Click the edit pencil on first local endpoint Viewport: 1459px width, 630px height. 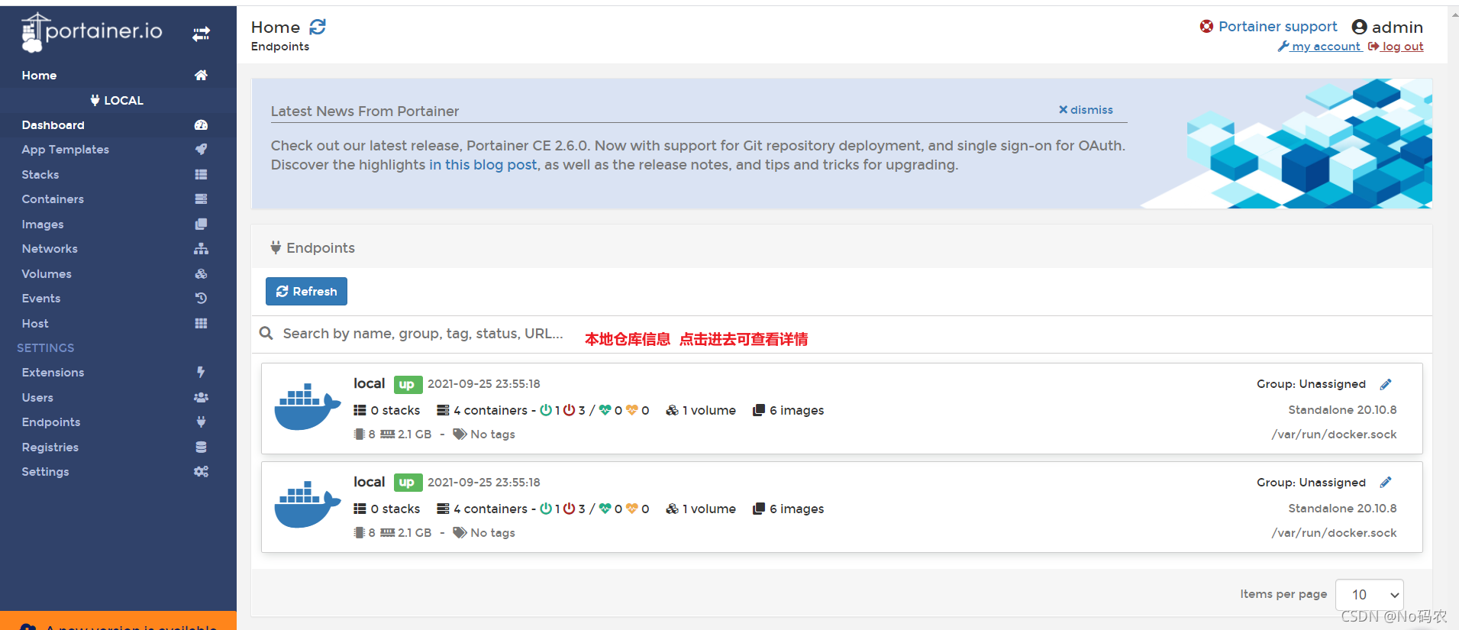click(1386, 384)
